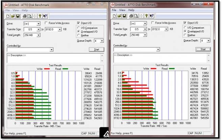Click Start button in left window
The height and width of the screenshot is (140, 222).
97,49
